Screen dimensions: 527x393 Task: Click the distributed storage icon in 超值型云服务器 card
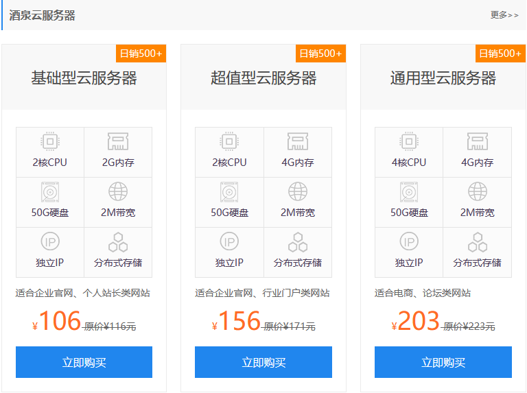click(x=298, y=242)
